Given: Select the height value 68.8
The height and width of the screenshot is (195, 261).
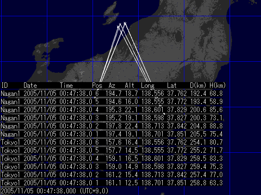Looking at the screenshot, I should tap(216, 93).
